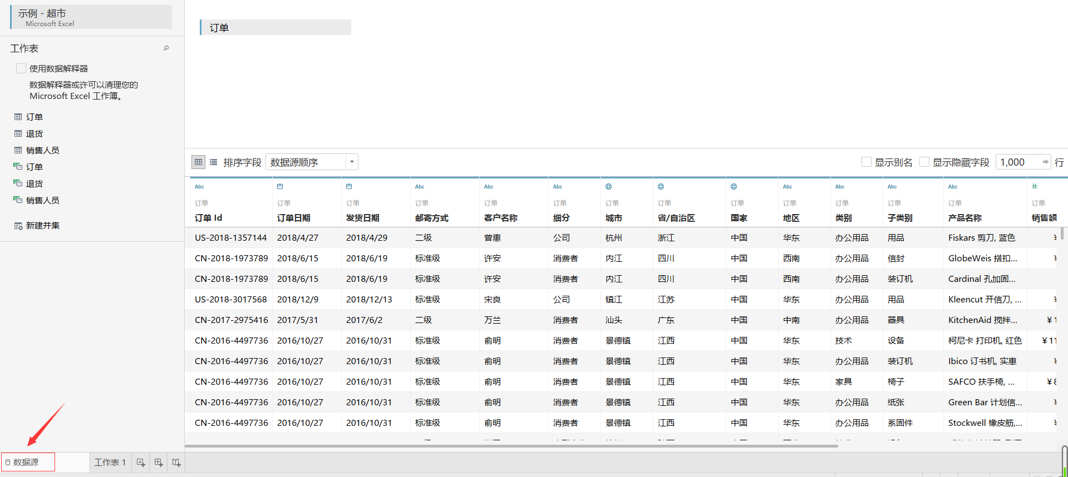1068x477 pixels.
Task: Toggle 显示隐藏字段 checkbox
Action: pyautogui.click(x=924, y=162)
